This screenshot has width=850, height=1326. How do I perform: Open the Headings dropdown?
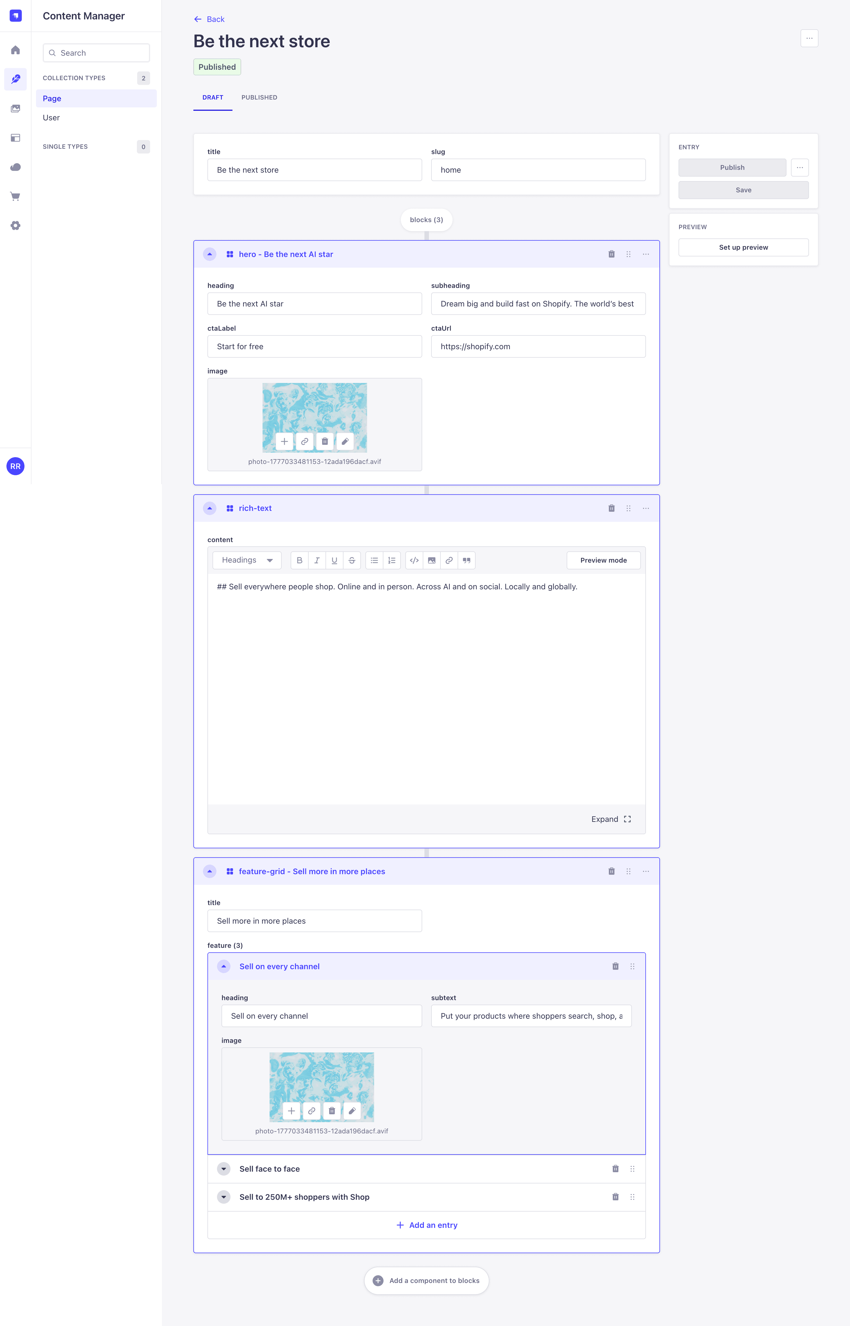pyautogui.click(x=247, y=560)
